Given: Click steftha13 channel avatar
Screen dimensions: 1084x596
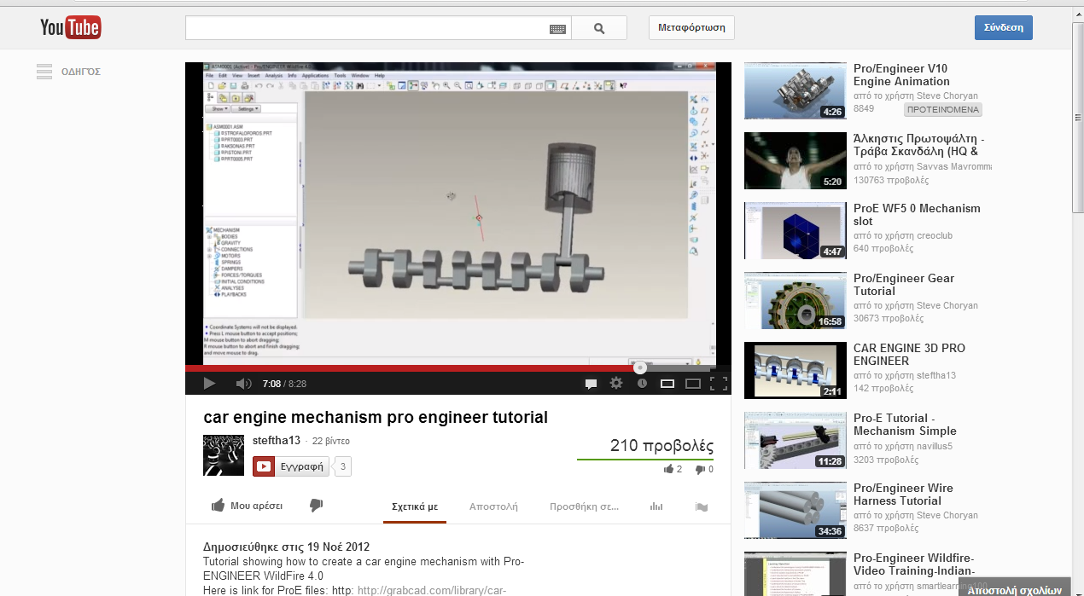Looking at the screenshot, I should tap(224, 455).
